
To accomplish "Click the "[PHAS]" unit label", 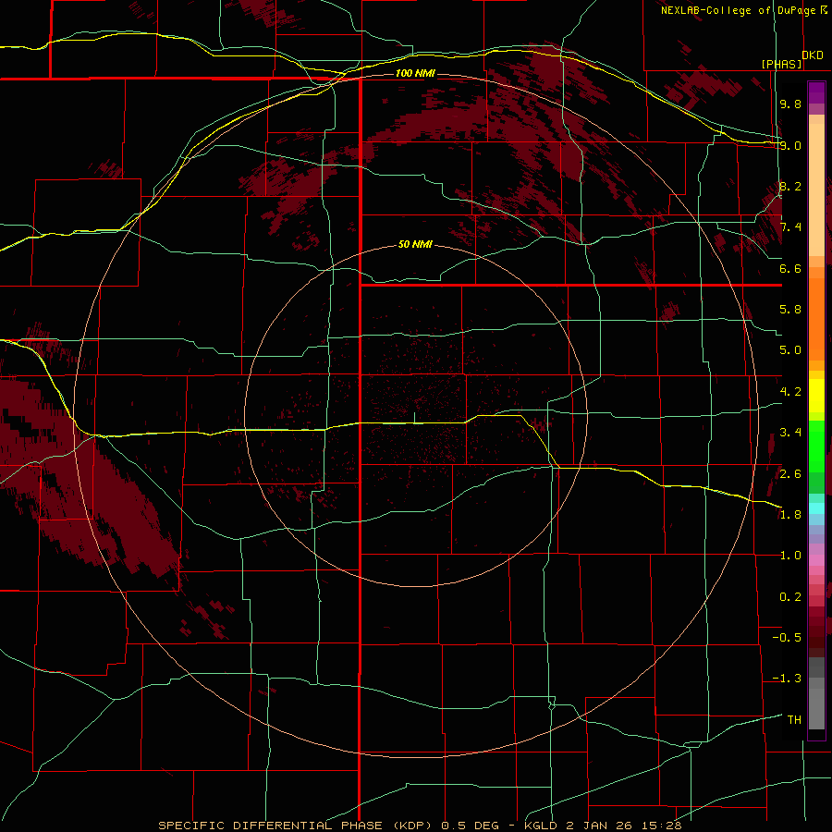I will (781, 64).
